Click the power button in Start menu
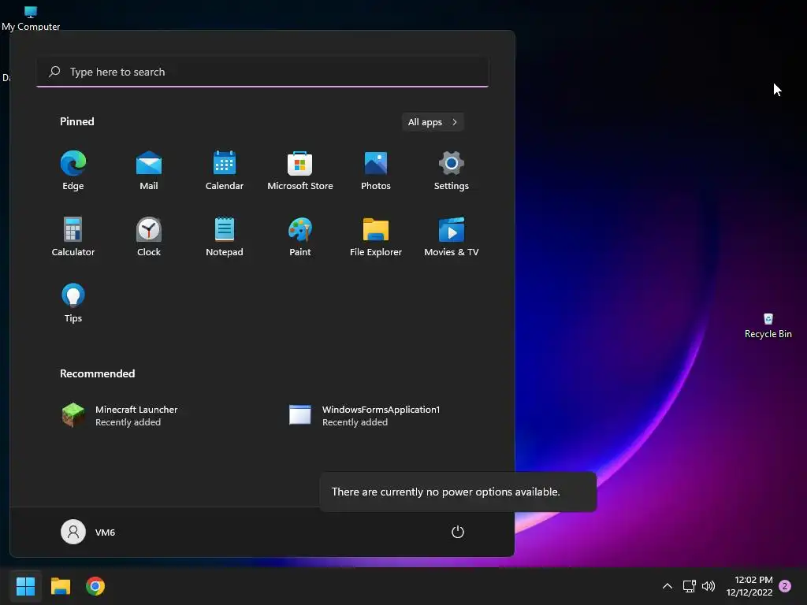 458,532
